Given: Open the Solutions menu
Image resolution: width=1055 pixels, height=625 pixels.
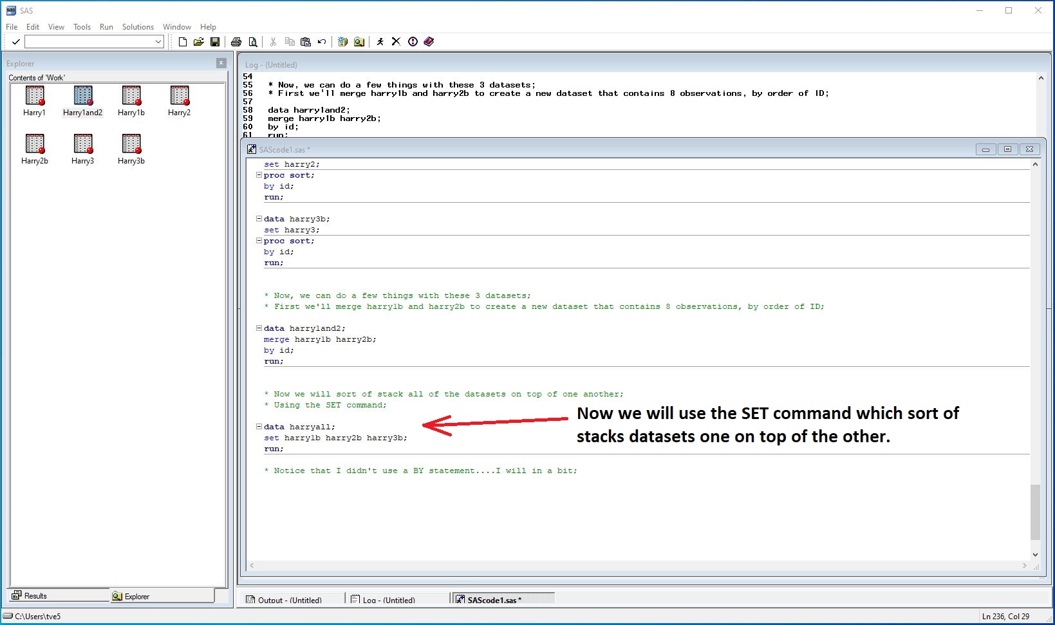Looking at the screenshot, I should pos(138,27).
